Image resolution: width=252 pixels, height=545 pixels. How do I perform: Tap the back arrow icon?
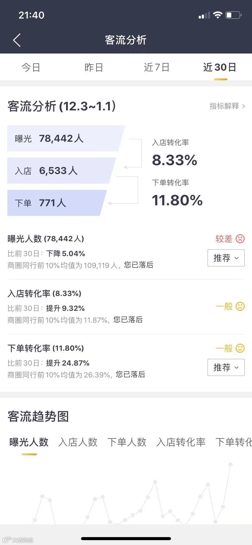pos(17,40)
